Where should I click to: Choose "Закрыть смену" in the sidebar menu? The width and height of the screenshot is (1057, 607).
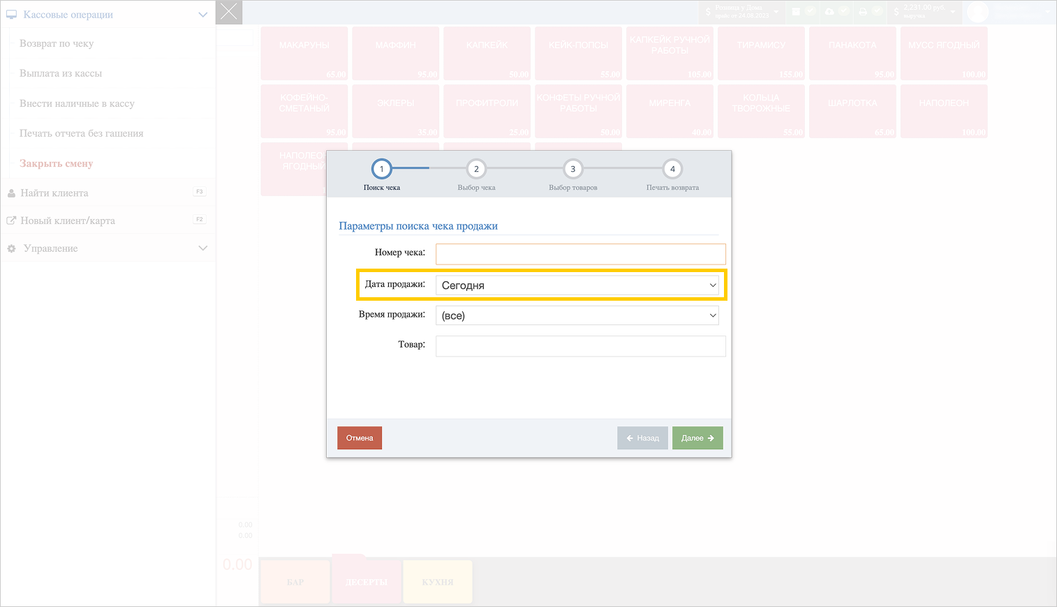57,163
